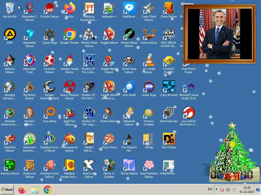Image resolution: width=261 pixels, height=195 pixels.
Task: Select the BEST MEDIA PLAYER XMplay icon
Action: [169, 34]
